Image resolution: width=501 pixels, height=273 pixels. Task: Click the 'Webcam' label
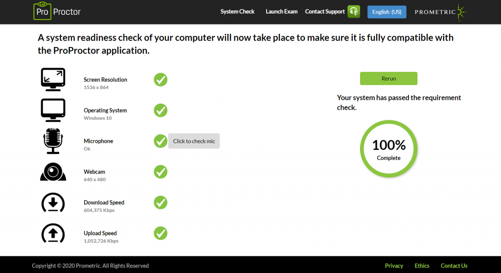pyautogui.click(x=94, y=172)
